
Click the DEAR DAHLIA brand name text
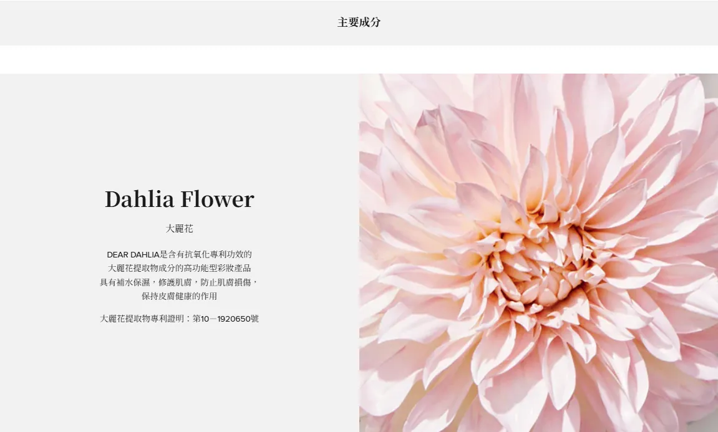tap(133, 254)
